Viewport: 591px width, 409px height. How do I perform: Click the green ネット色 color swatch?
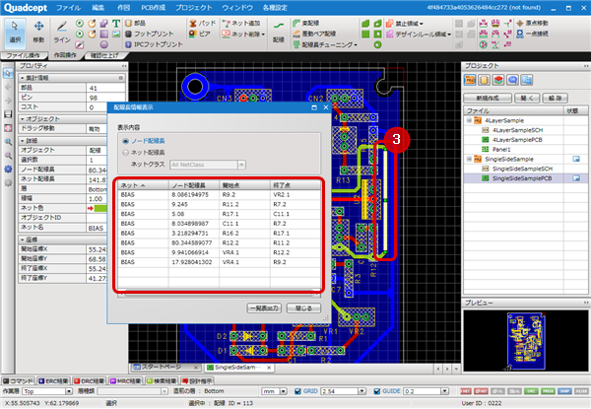click(x=100, y=208)
